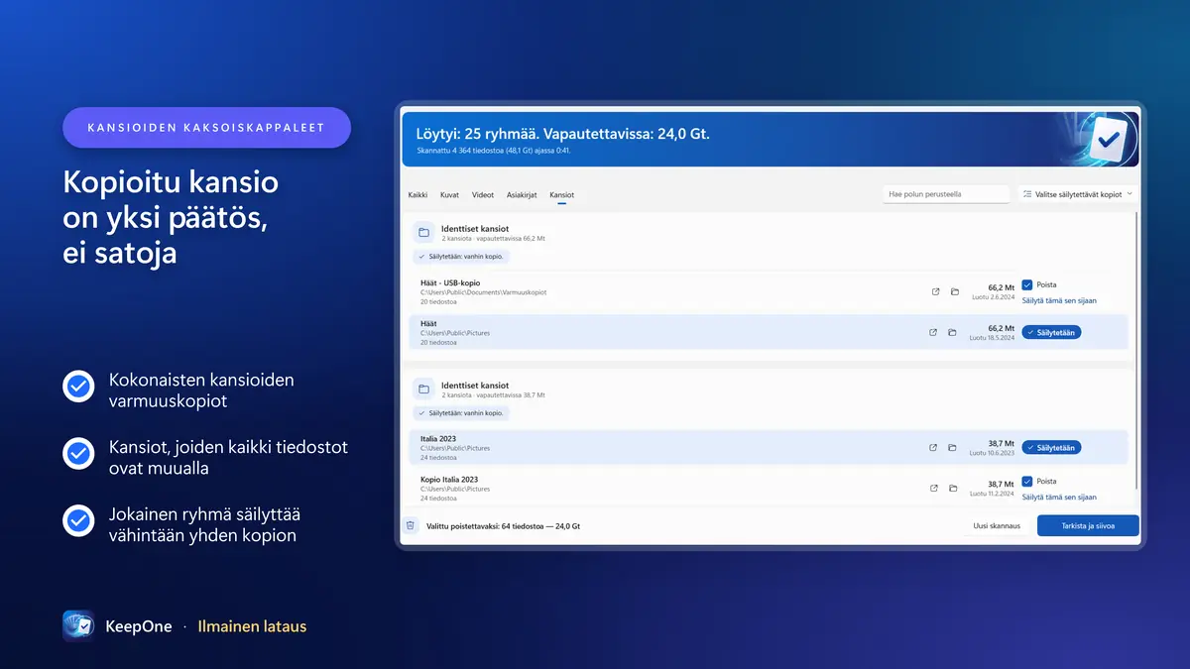Switch to the Asiakirjat tab
This screenshot has height=669, width=1190.
[x=522, y=195]
